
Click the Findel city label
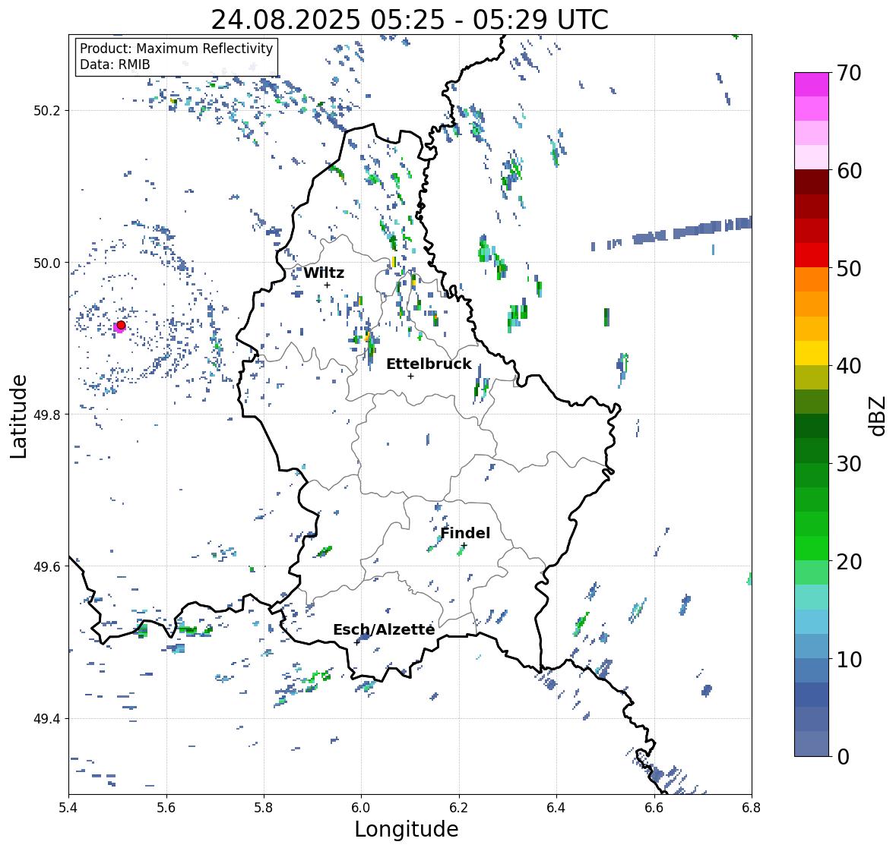pyautogui.click(x=465, y=533)
